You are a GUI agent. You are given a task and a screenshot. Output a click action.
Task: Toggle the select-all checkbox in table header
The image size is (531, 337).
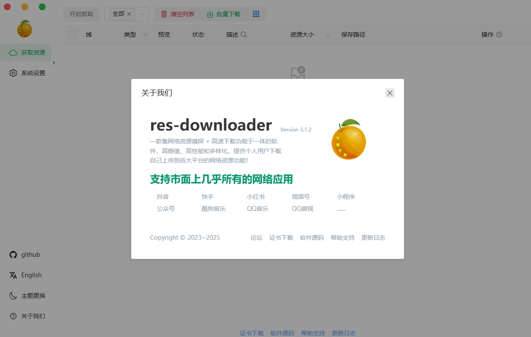coord(72,34)
